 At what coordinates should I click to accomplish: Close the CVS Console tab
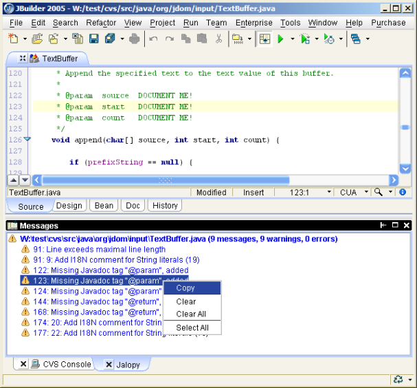coord(23,364)
